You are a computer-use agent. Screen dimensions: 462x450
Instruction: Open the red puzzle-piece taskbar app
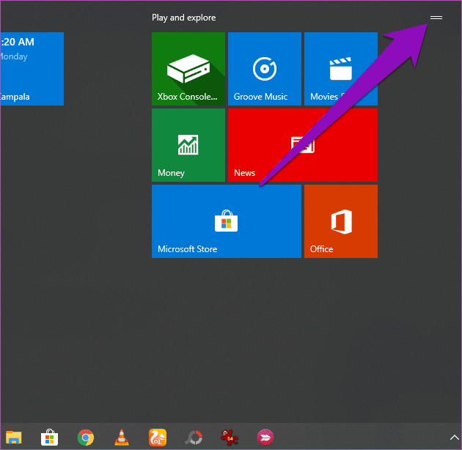coord(230,438)
